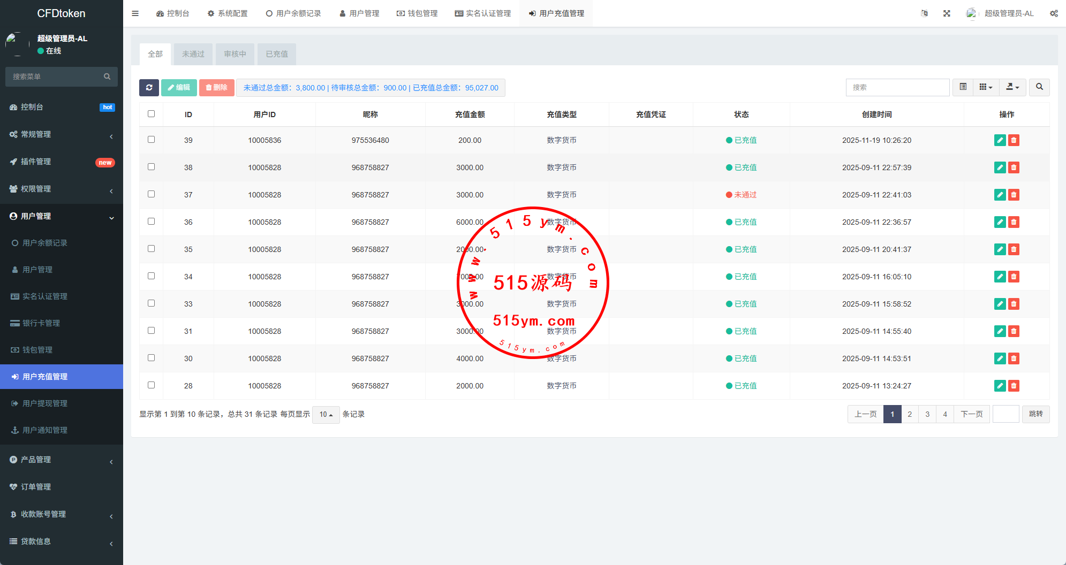The image size is (1066, 565).
Task: Switch to the 未通过 filter tab
Action: [193, 54]
